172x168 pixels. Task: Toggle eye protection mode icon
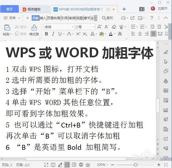pos(88,165)
